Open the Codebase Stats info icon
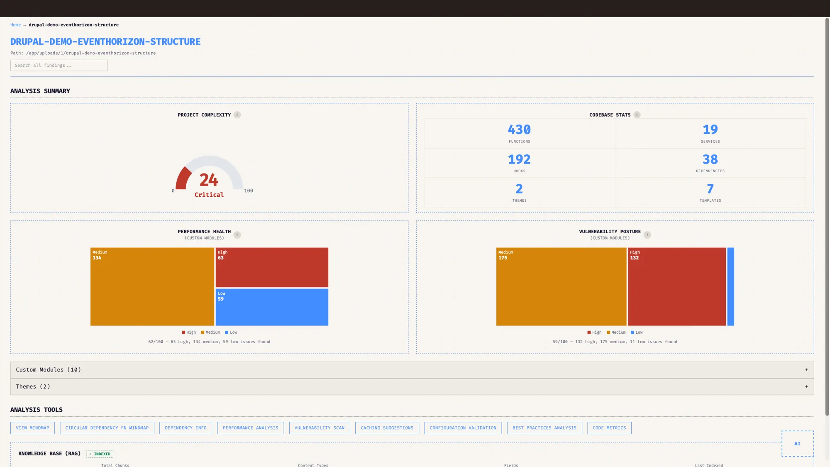The image size is (830, 467). click(637, 115)
